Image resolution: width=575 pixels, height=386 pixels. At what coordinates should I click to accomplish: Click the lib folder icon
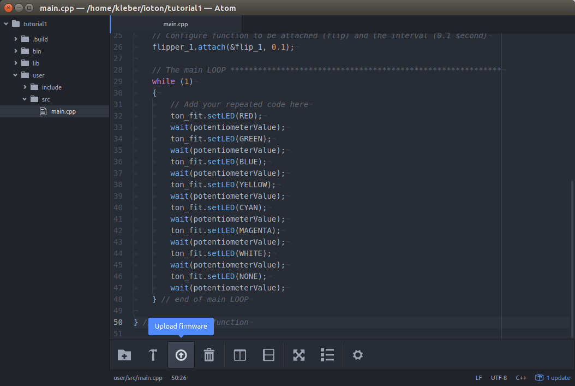pos(25,63)
